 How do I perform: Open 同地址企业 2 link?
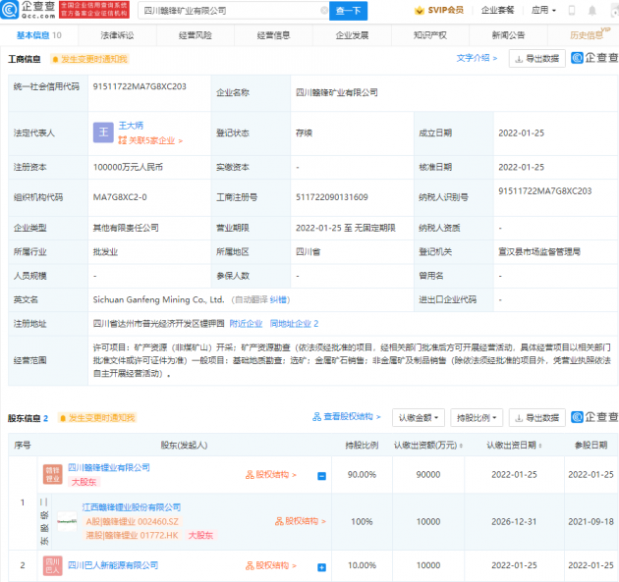point(294,324)
